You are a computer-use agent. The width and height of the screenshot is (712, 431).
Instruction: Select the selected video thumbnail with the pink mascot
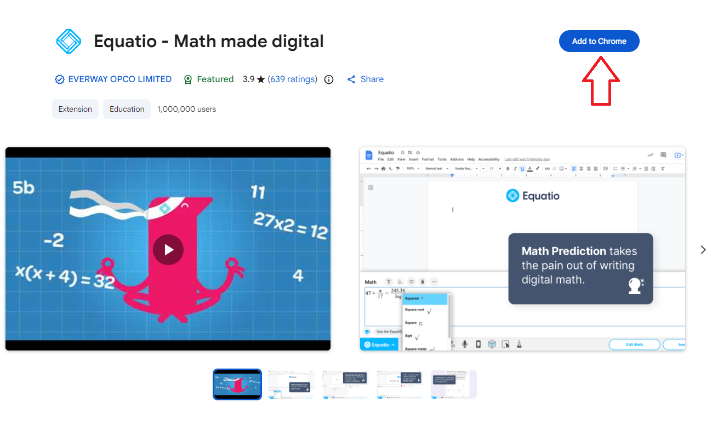(x=237, y=384)
